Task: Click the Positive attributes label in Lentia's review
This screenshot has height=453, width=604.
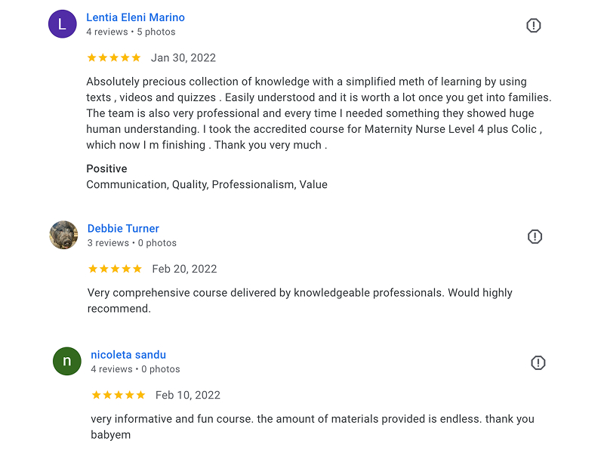Action: click(106, 168)
